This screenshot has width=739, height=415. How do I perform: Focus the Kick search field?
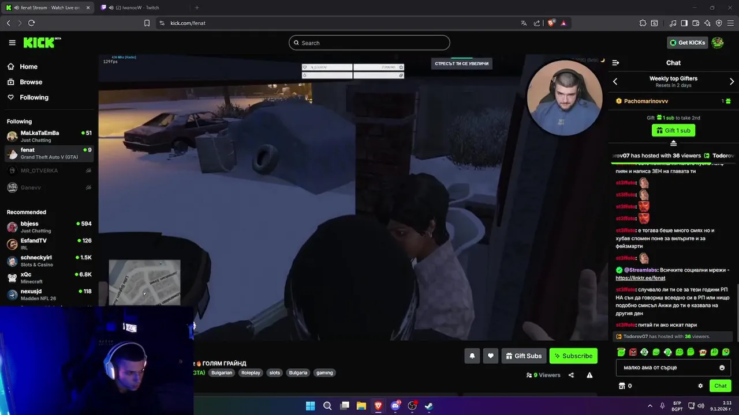pos(369,43)
